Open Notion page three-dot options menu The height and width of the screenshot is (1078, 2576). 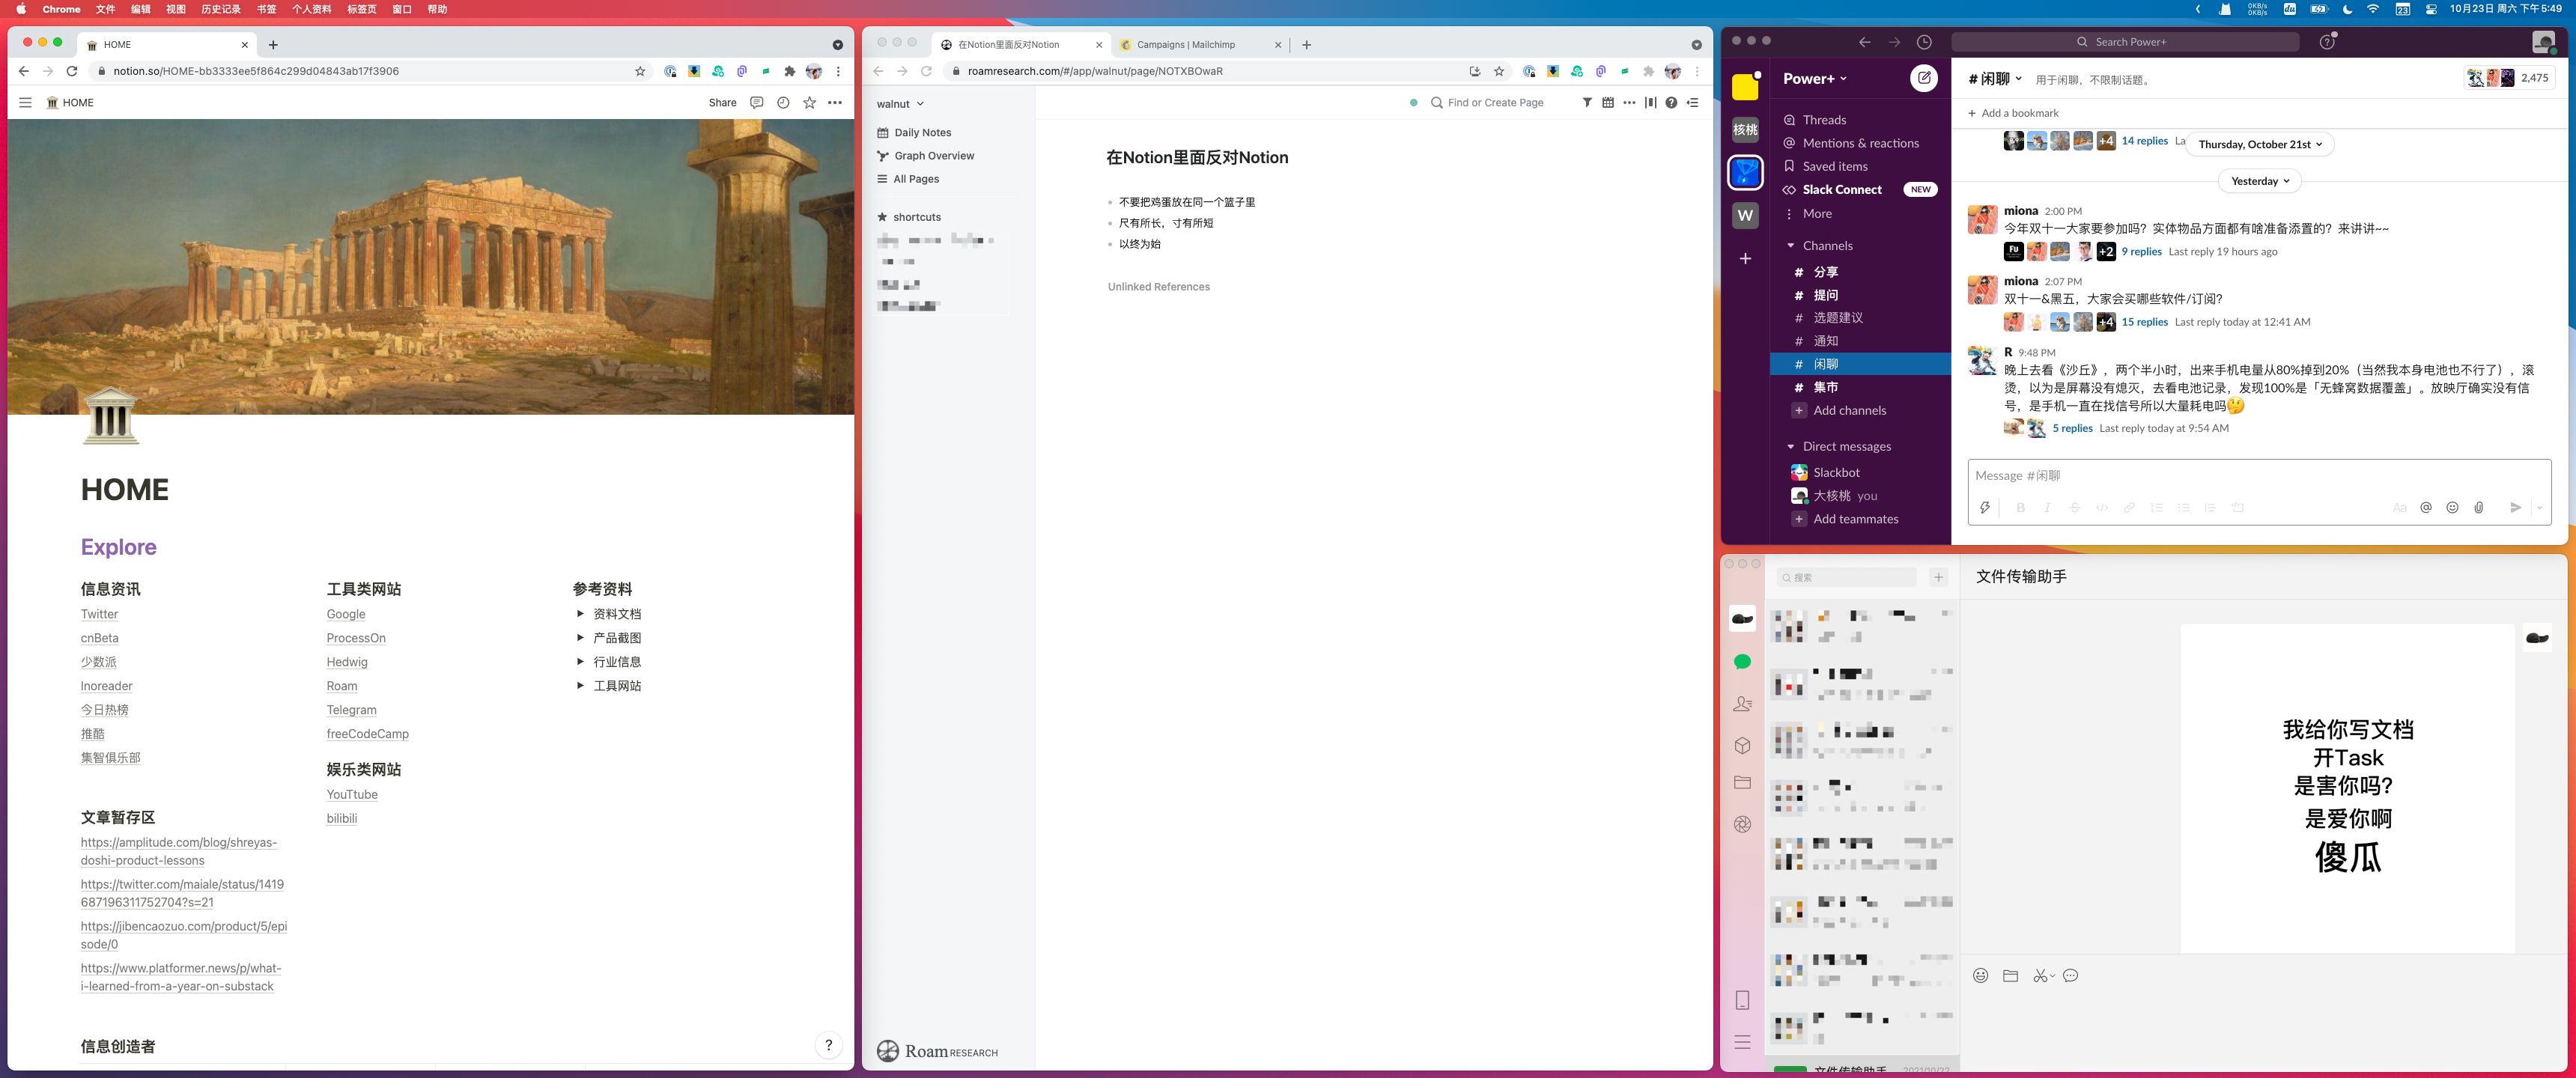pyautogui.click(x=835, y=102)
